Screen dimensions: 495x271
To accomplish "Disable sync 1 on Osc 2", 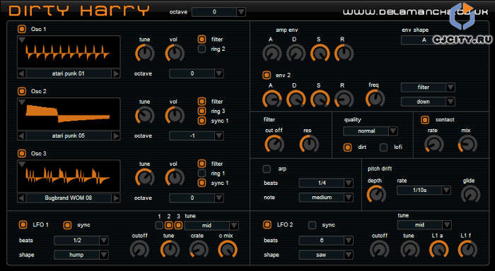I will point(202,121).
